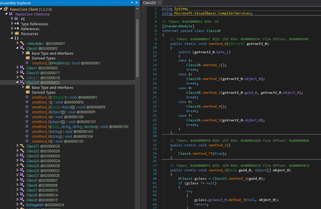Click the PE node icon
The width and height of the screenshot is (321, 209).
pyautogui.click(x=16, y=19)
